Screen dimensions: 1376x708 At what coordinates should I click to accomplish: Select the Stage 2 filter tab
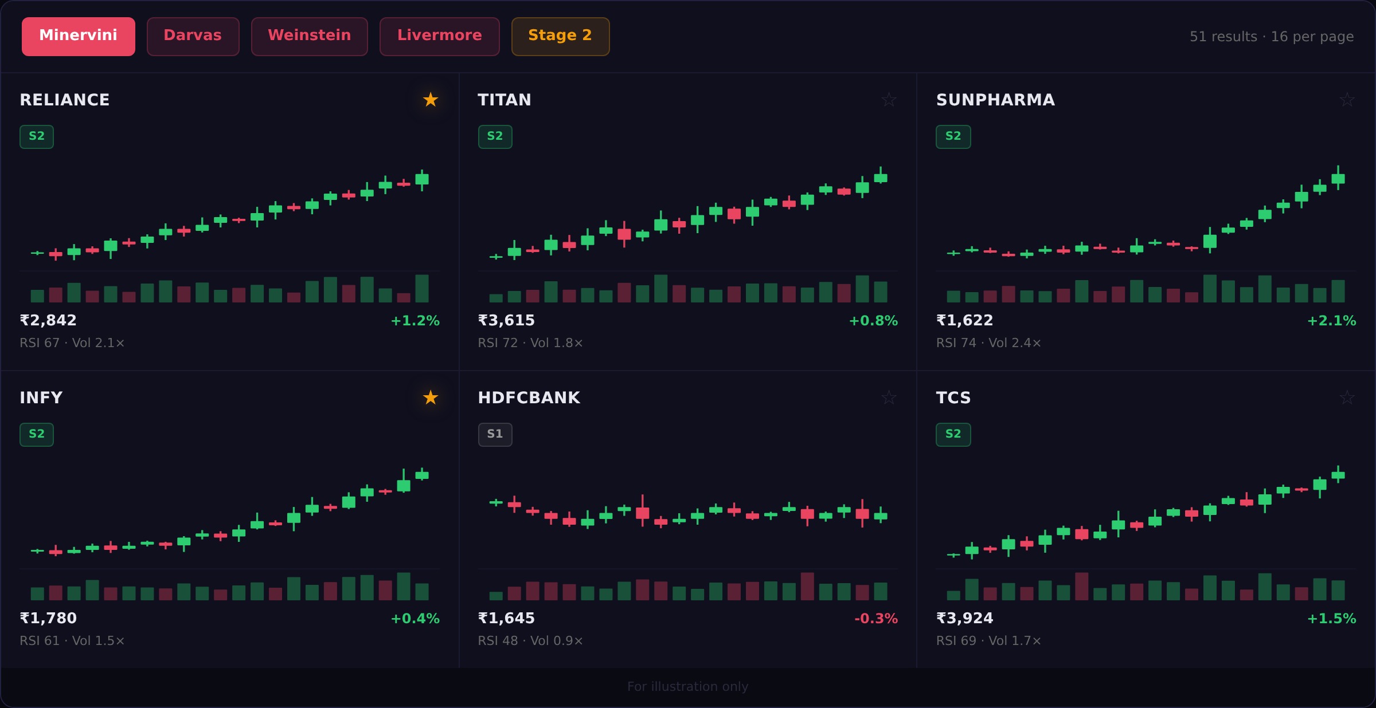(560, 37)
